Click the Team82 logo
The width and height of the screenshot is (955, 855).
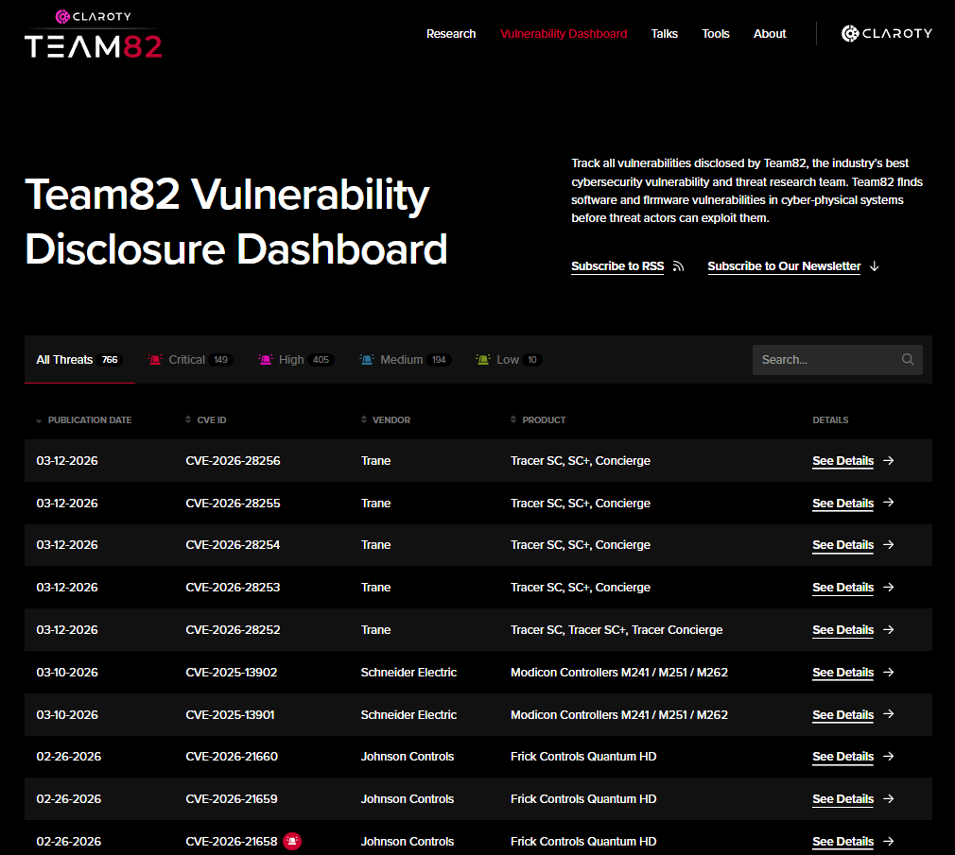coord(94,34)
